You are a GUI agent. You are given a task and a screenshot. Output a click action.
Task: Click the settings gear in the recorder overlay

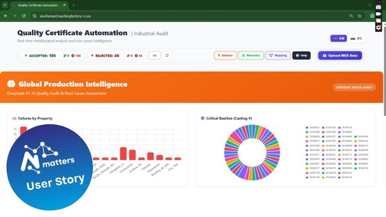click(x=378, y=28)
